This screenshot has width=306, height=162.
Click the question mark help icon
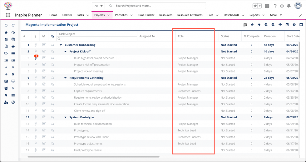(x=275, y=6)
